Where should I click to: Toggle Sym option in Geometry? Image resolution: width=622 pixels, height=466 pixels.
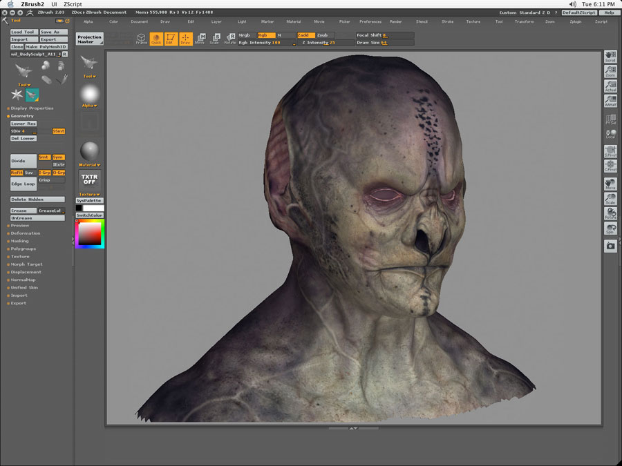click(x=58, y=157)
